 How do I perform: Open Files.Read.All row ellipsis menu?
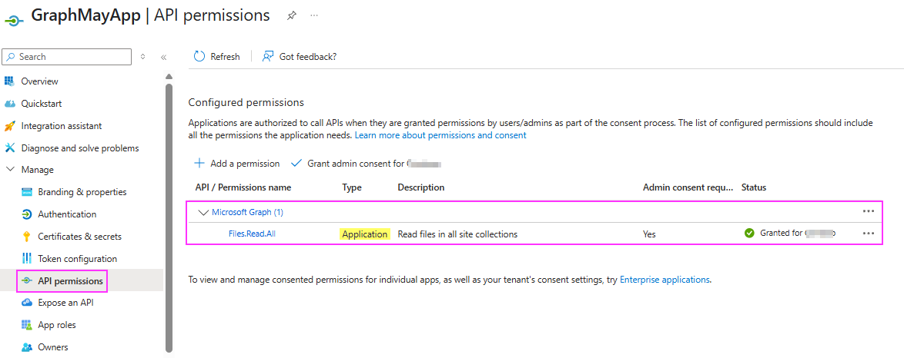click(869, 233)
